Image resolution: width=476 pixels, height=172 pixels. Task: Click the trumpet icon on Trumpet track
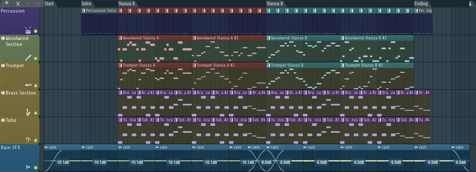[x=28, y=85]
